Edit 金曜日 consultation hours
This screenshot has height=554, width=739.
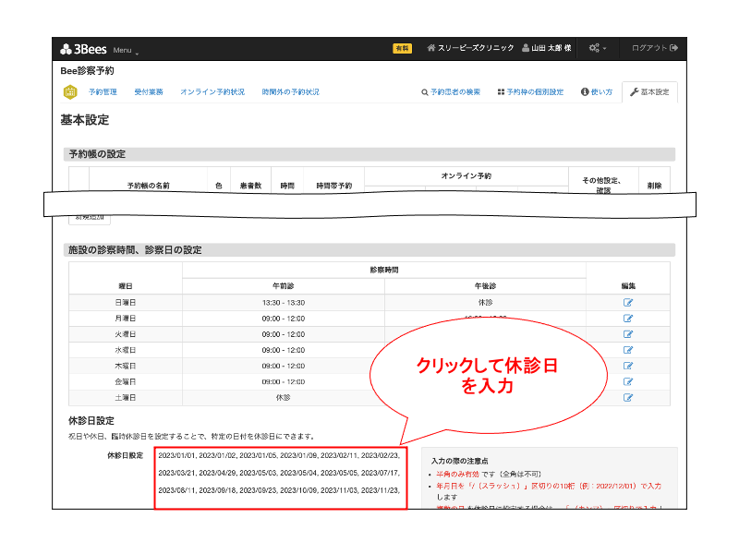coord(628,381)
